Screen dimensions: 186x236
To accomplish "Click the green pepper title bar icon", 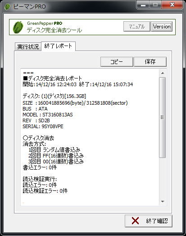I will pyautogui.click(x=7, y=7).
